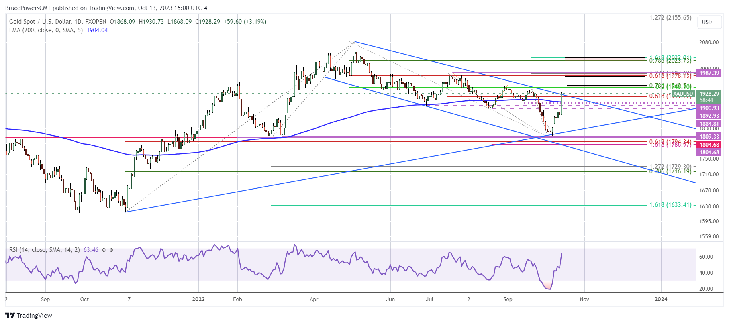Screen dimensions: 729x324
Task: Select the target rectangle at the 1978.13 level
Action: tap(605, 75)
